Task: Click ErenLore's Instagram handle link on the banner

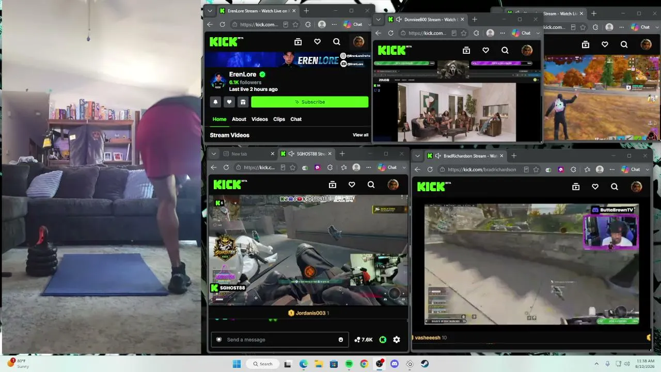Action: pyautogui.click(x=355, y=56)
